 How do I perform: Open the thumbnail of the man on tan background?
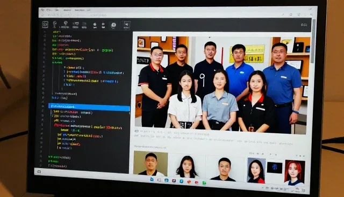coord(150,163)
